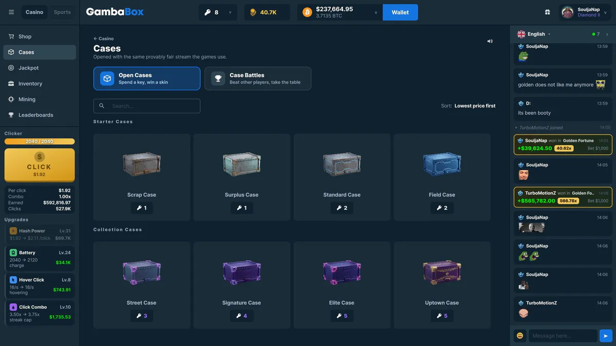Open the hamburger menu in the top bar
This screenshot has height=346, width=616.
[11, 12]
